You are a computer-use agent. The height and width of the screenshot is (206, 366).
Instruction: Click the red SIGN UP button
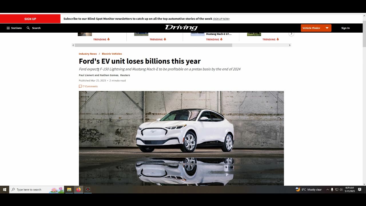pos(30,19)
